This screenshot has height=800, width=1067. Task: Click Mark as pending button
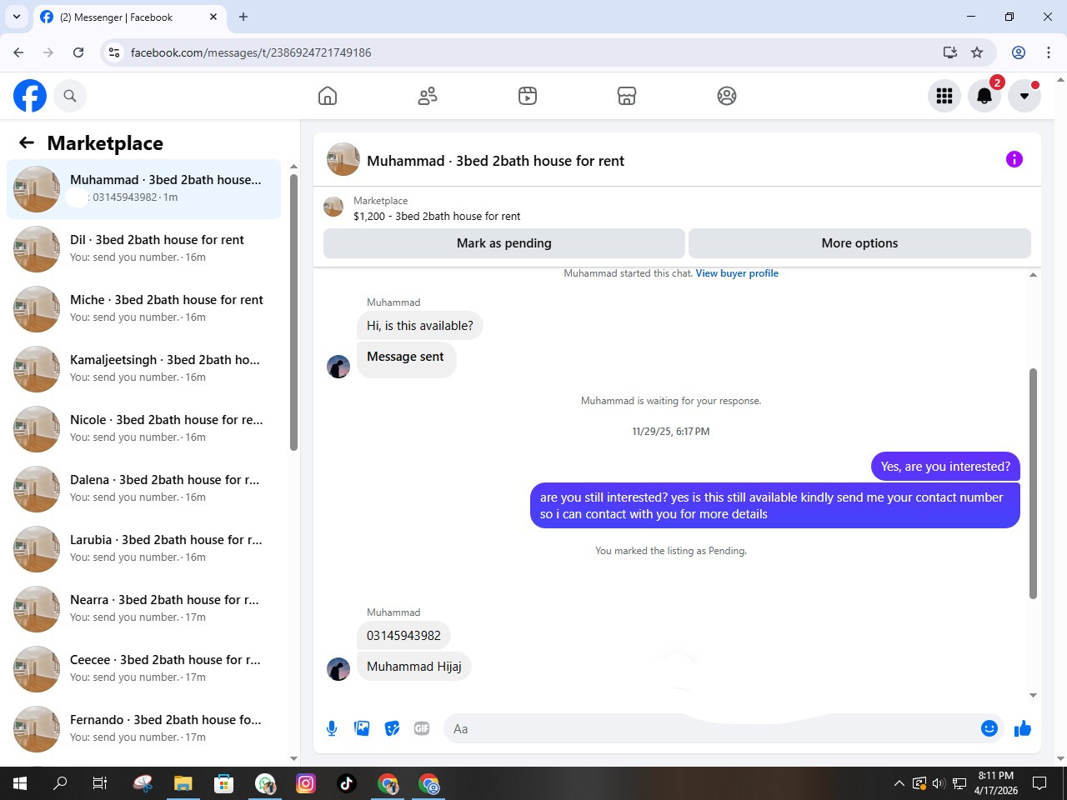[504, 243]
